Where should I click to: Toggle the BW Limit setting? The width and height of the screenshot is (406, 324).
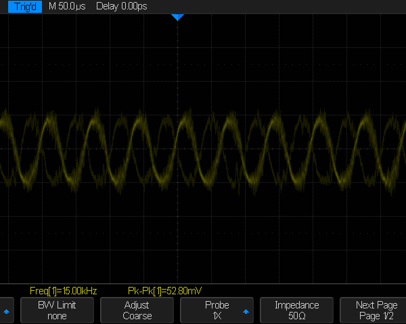[x=57, y=310]
